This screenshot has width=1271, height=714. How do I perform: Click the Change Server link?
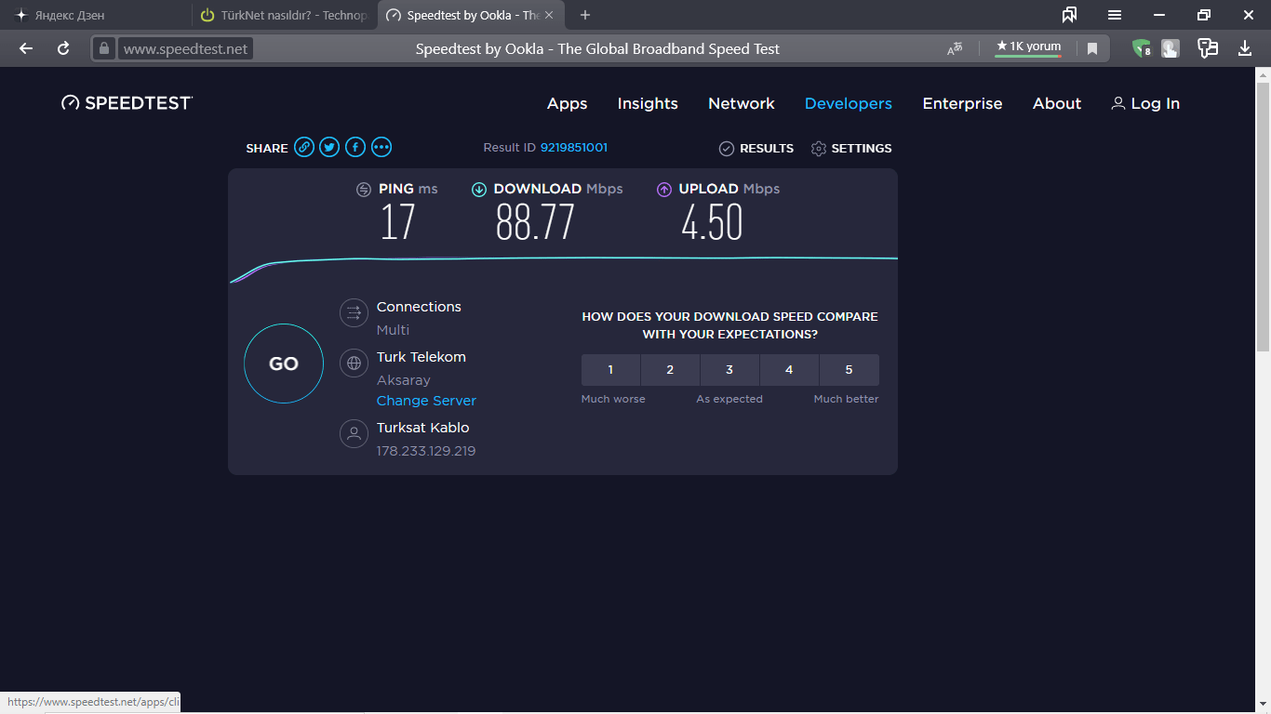pyautogui.click(x=426, y=401)
